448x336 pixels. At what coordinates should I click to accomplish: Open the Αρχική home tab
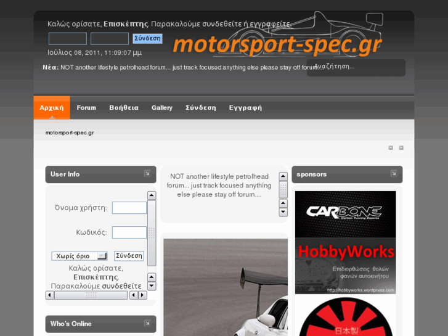(x=52, y=107)
